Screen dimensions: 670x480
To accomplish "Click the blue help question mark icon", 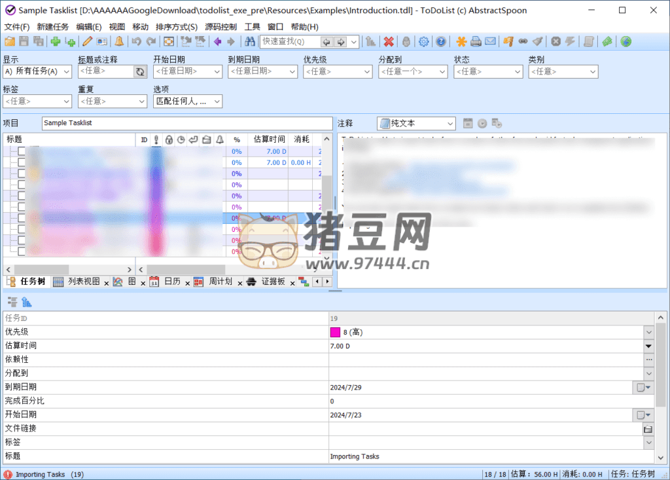I will click(x=440, y=41).
